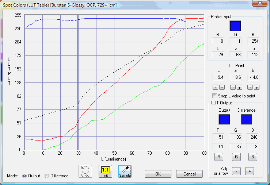
Task: Click Profile Input L field showing 29
Action: tap(218, 55)
